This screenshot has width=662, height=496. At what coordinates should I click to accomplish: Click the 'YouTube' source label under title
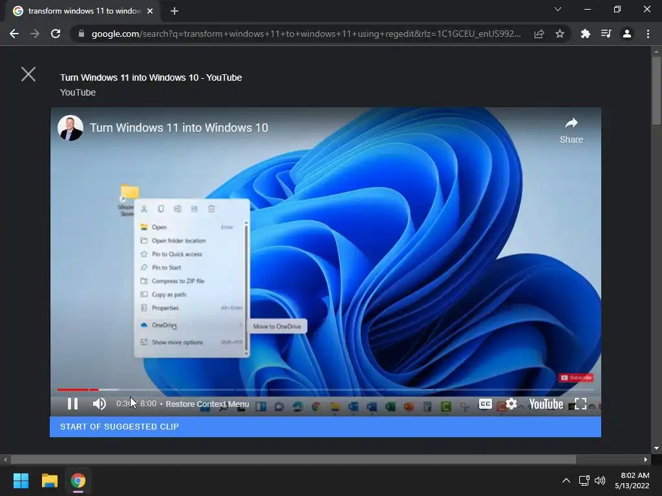78,92
